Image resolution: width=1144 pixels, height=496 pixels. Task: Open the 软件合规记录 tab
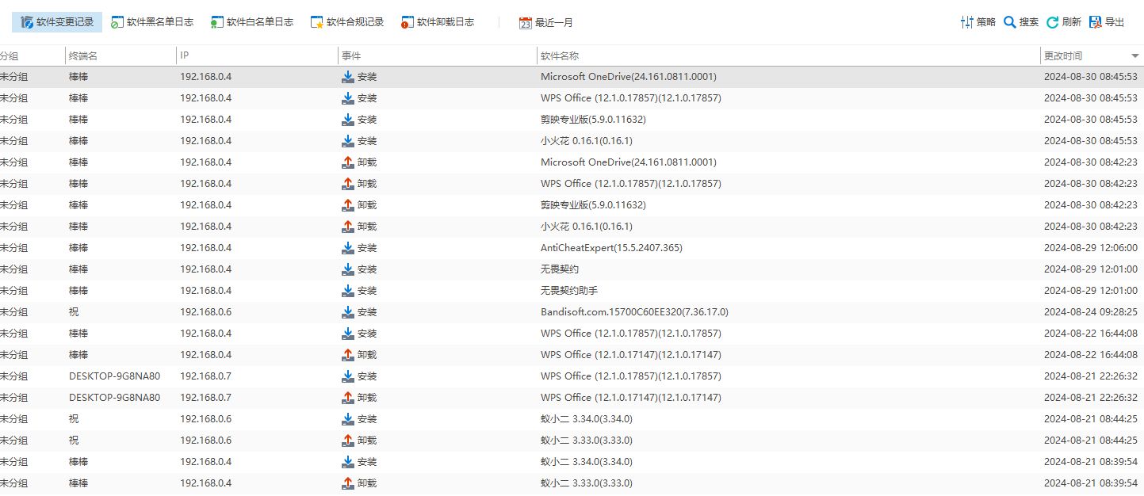tap(347, 22)
